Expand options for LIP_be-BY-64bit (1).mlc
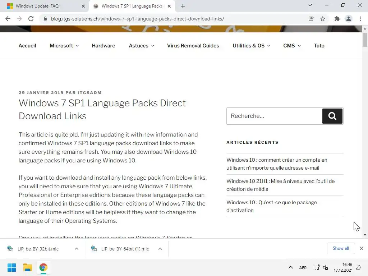Image resolution: width=368 pixels, height=276 pixels. [160, 249]
